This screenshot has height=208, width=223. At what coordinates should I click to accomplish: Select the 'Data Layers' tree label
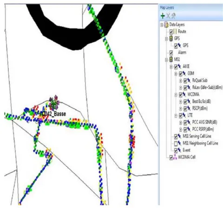[177, 25]
